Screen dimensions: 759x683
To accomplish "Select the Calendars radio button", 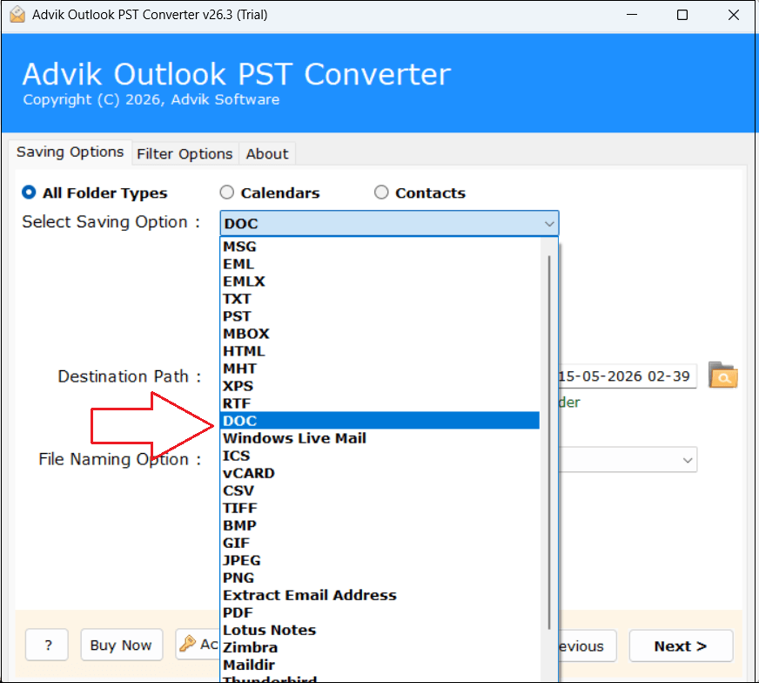I will (x=226, y=193).
